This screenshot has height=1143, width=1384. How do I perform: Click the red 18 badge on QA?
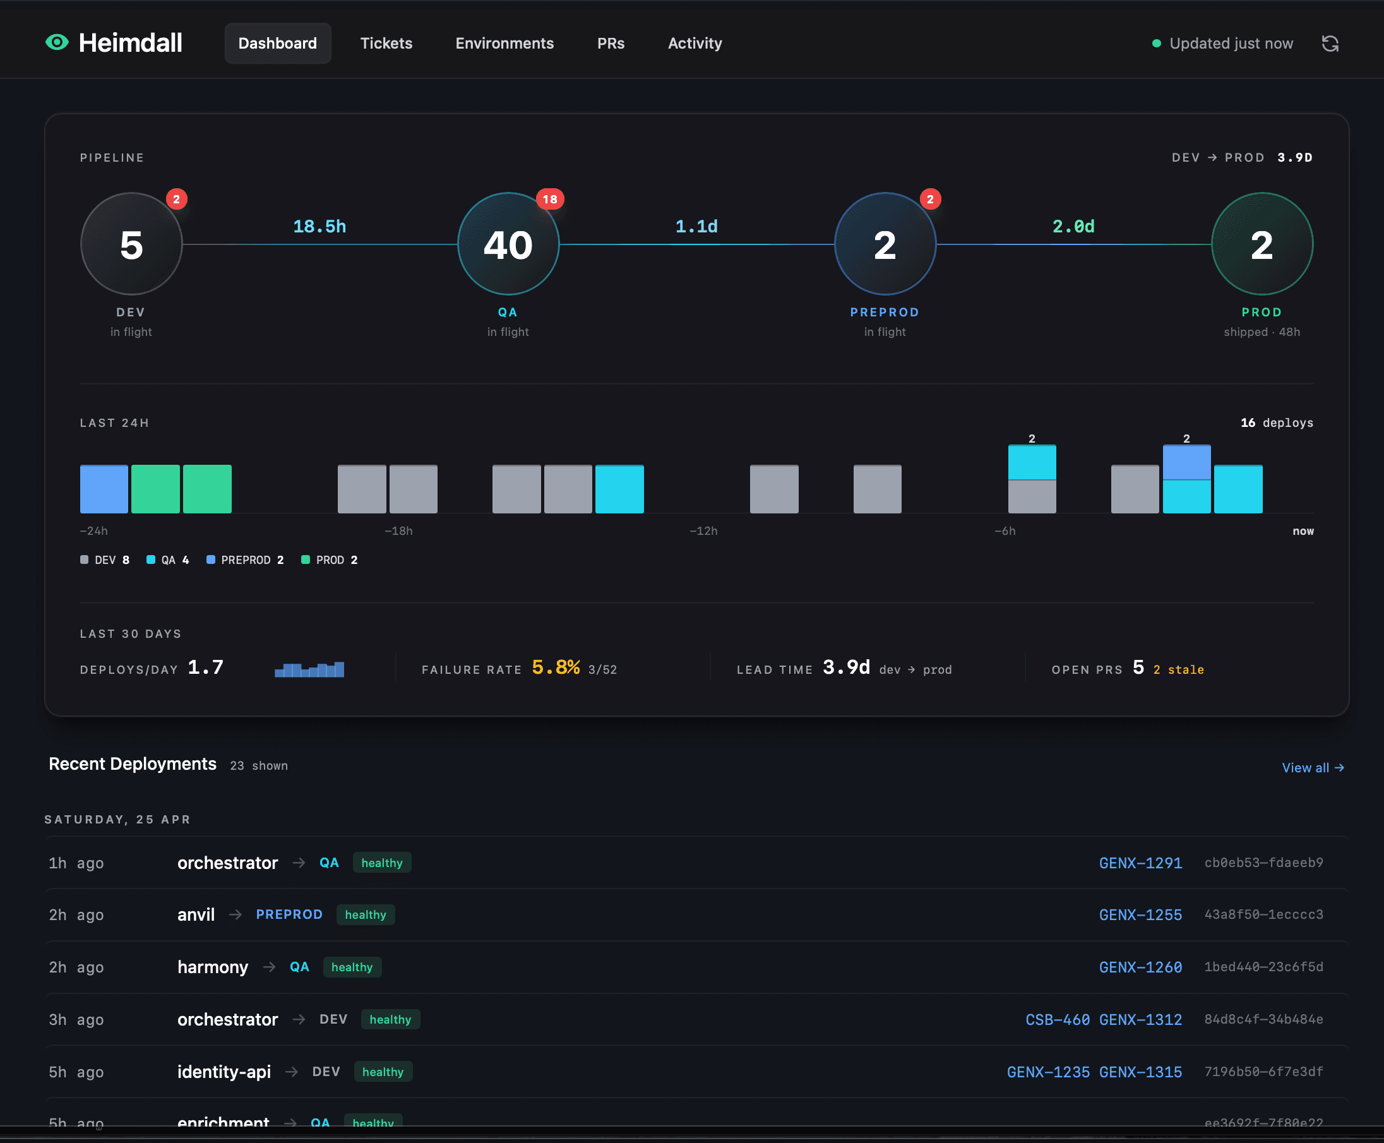point(550,199)
